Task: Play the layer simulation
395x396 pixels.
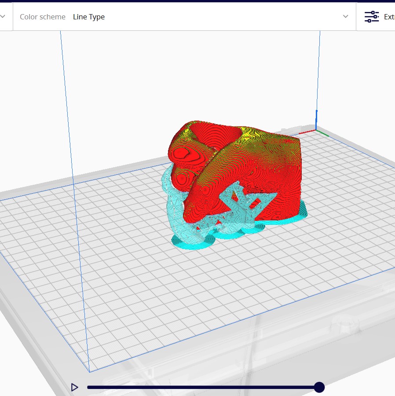Action: 74,387
